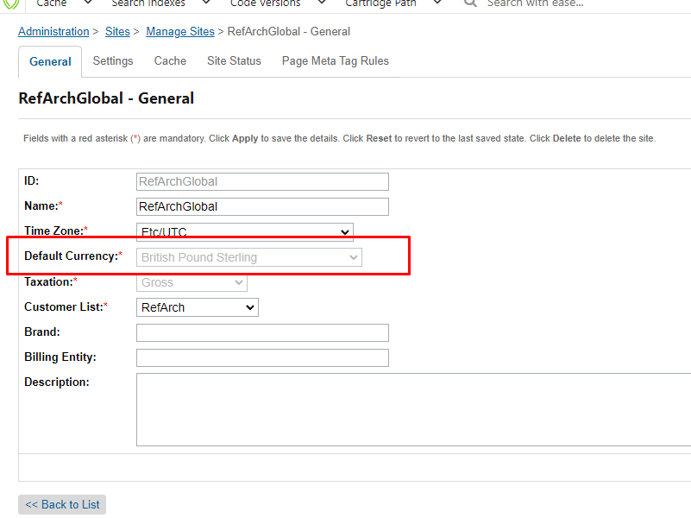Select the Cache tab below breadcrumb
691x518 pixels.
click(x=170, y=61)
